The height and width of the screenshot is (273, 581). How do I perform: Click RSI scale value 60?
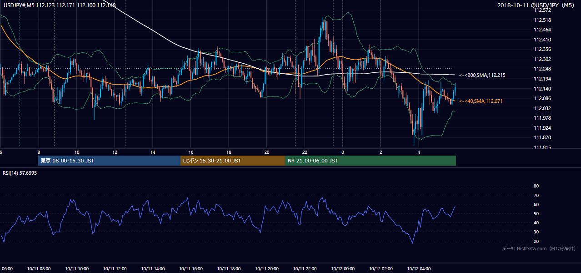click(x=536, y=204)
